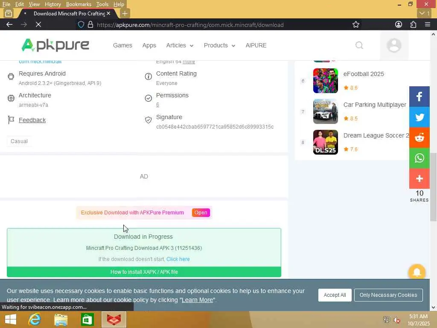Viewport: 437px width, 328px height.
Task: List all tabs dropdown arrow
Action: 425,13
